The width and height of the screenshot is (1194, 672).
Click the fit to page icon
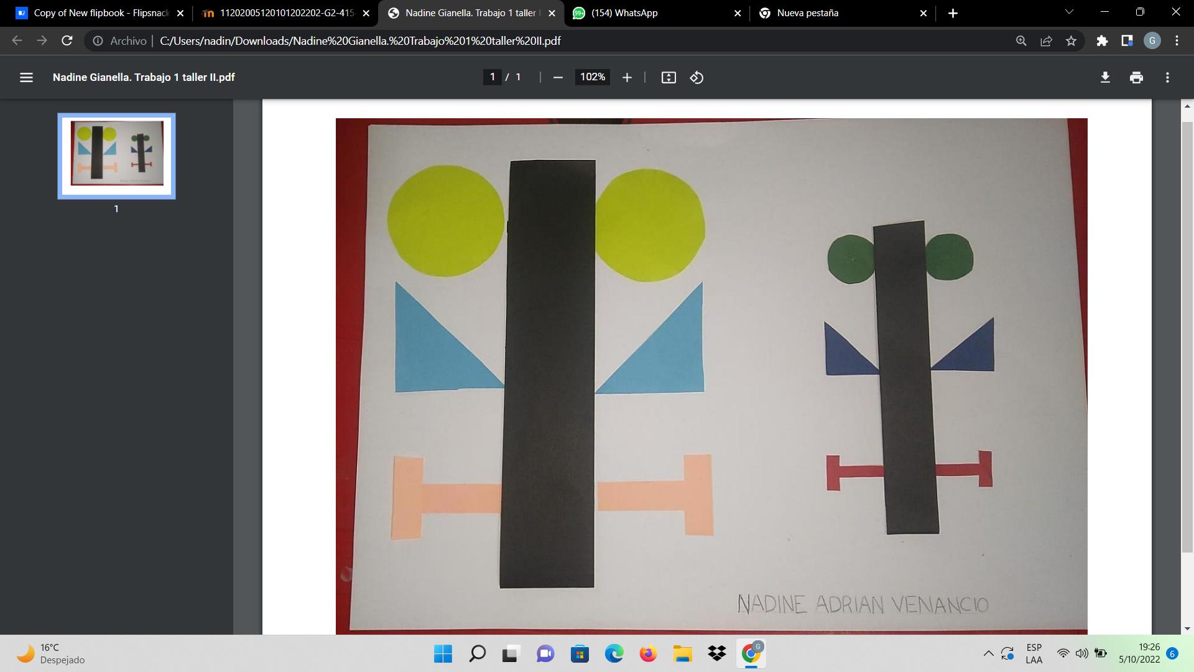tap(669, 77)
